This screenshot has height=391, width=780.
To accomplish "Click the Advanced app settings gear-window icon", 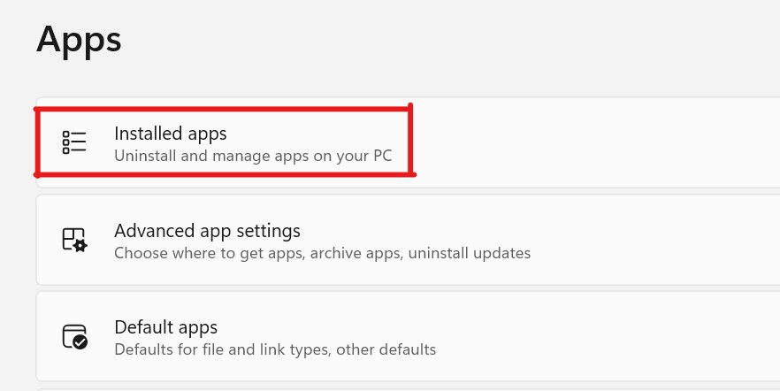I will (74, 240).
